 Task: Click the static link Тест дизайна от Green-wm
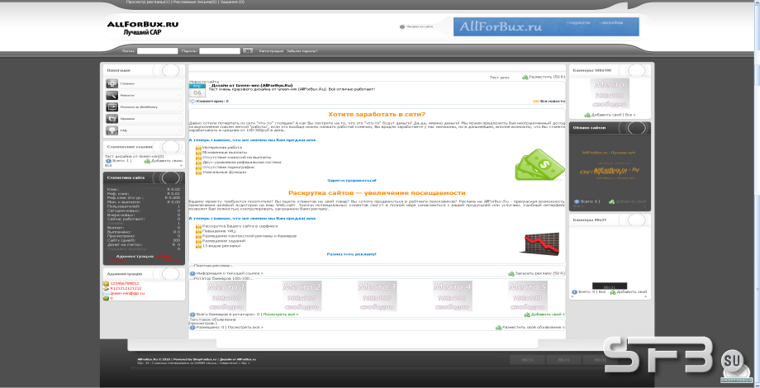[135, 157]
